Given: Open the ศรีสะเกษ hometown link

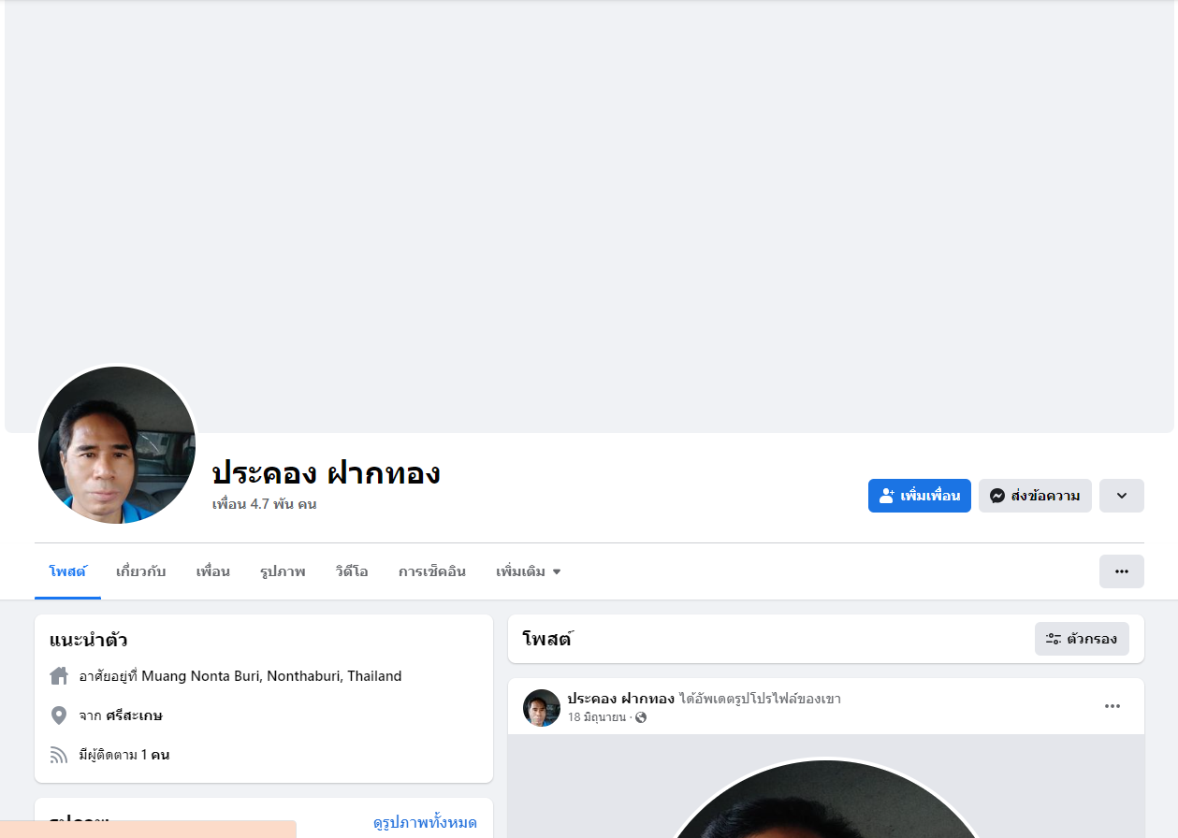Looking at the screenshot, I should click(x=134, y=715).
